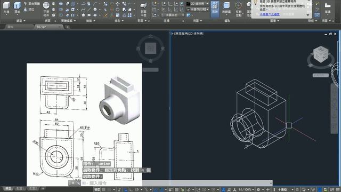Expand the notification tooltip down arrow

click(x=308, y=15)
